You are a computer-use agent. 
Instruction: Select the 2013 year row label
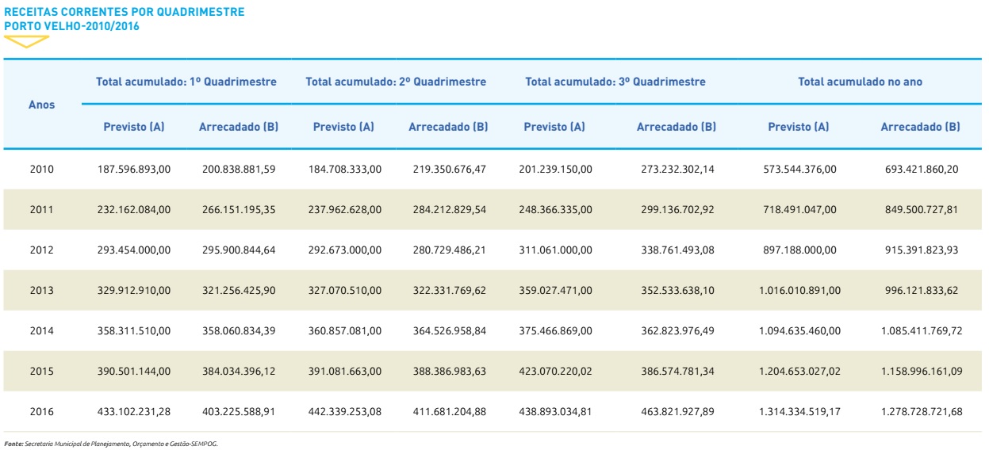pos(41,290)
